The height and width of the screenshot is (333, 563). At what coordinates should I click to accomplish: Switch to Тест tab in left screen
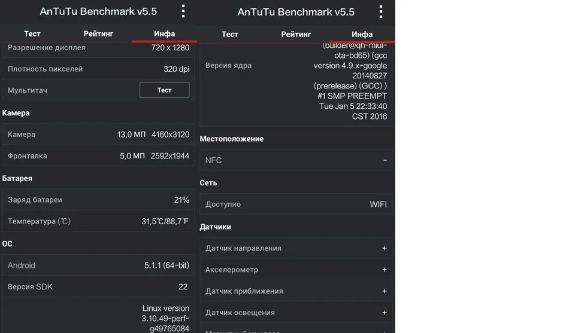(32, 33)
